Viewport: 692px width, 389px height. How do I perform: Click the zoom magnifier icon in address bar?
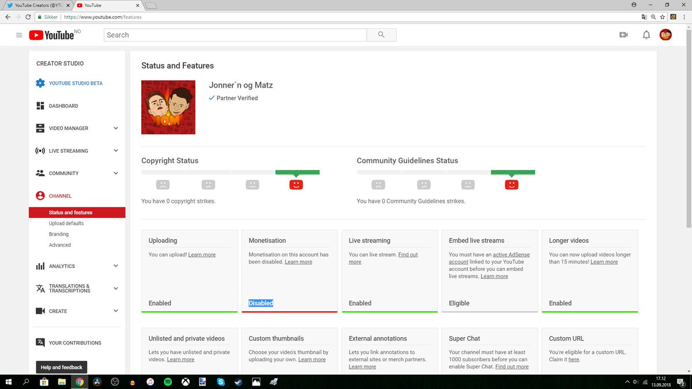click(653, 17)
